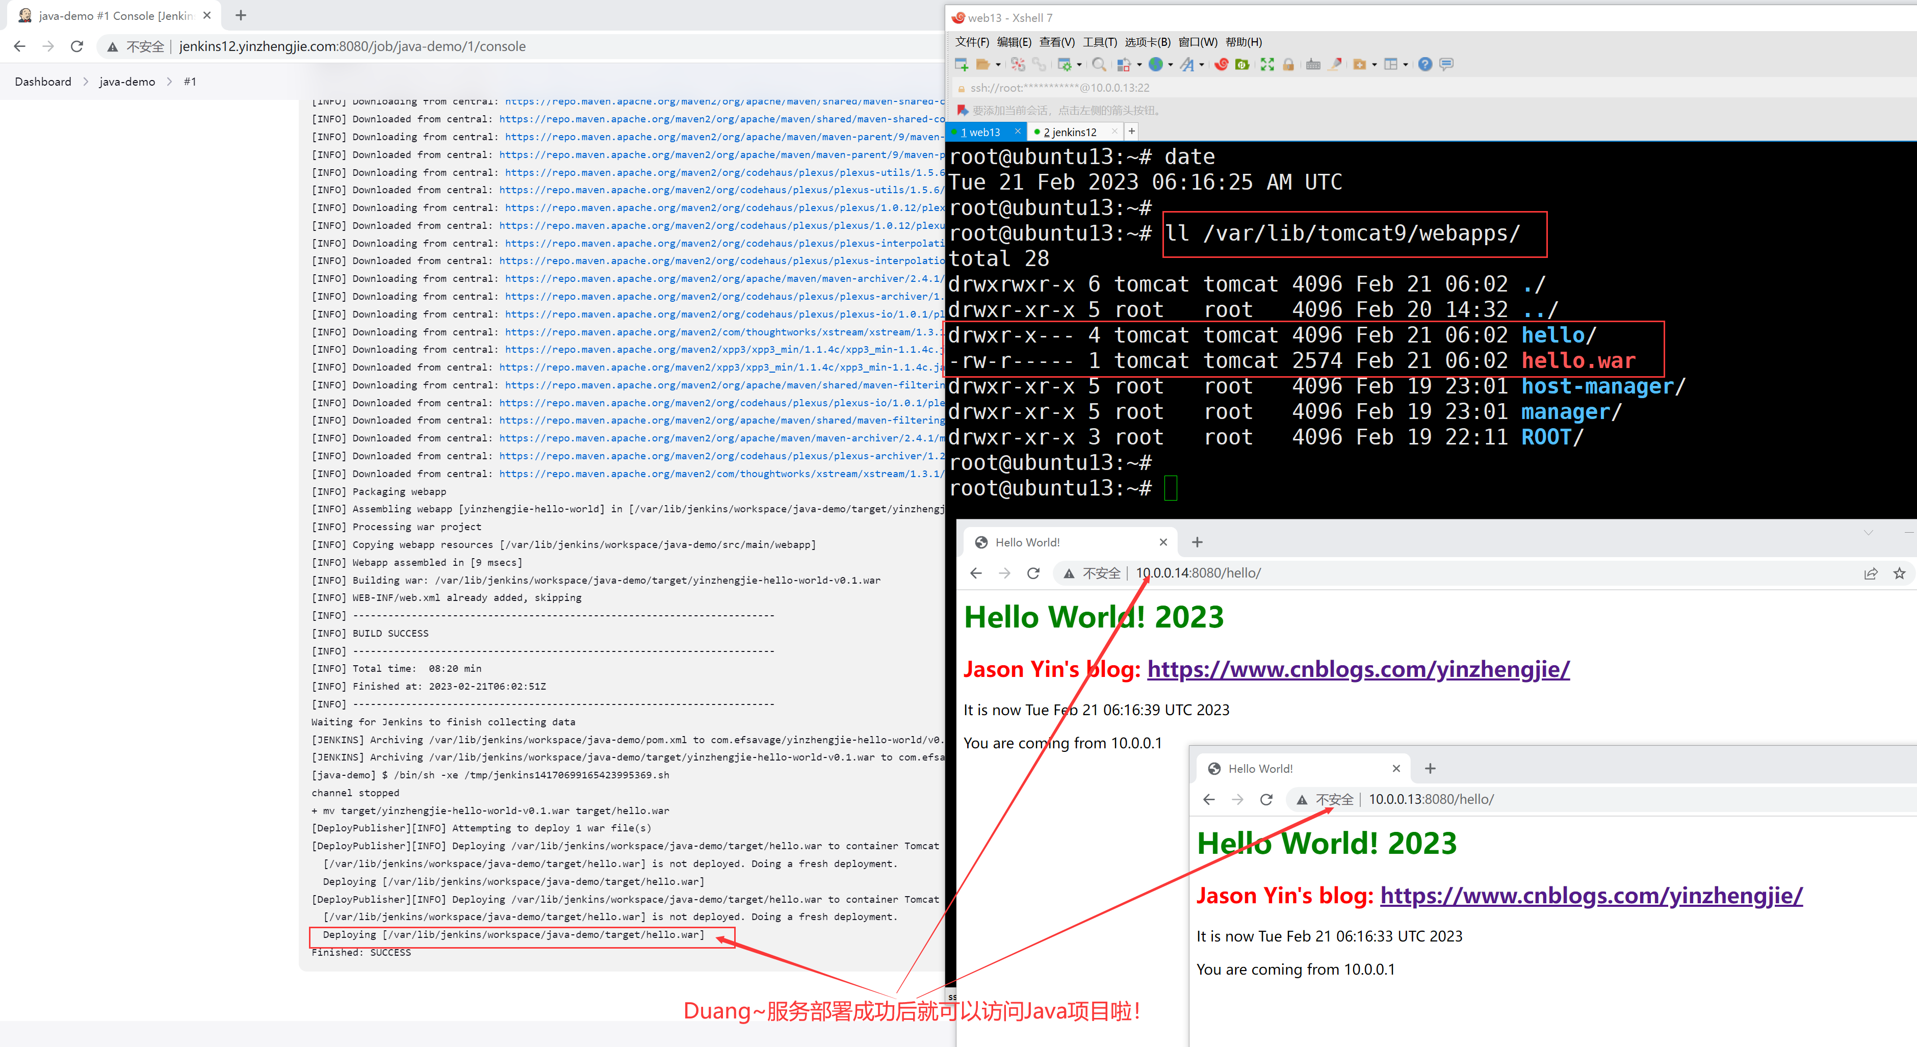
Task: Click the java-demo breadcrumb link
Action: 127,82
